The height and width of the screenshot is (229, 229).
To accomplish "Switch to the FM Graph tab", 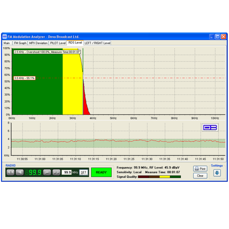I will coord(20,43).
